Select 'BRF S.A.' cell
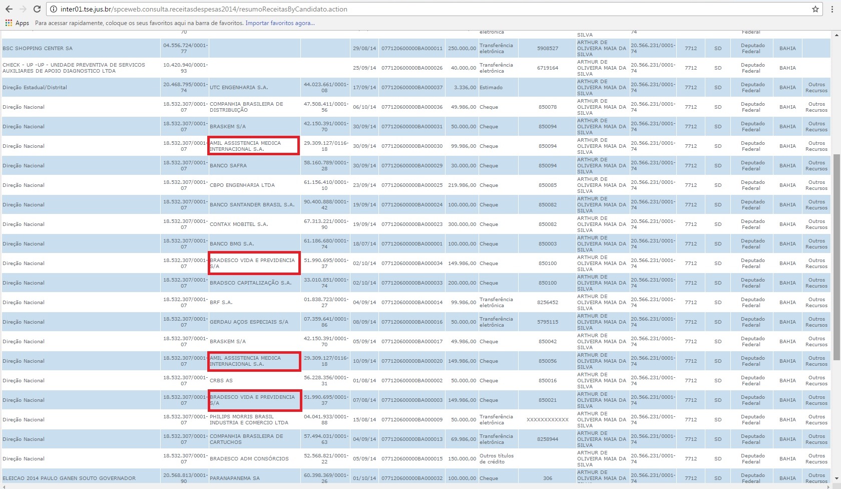Viewport: 841px width, 489px height. [254, 303]
